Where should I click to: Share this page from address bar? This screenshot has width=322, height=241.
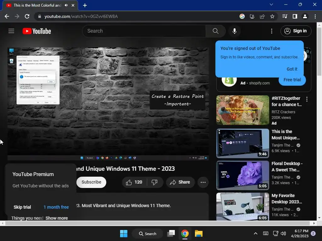tap(262, 16)
